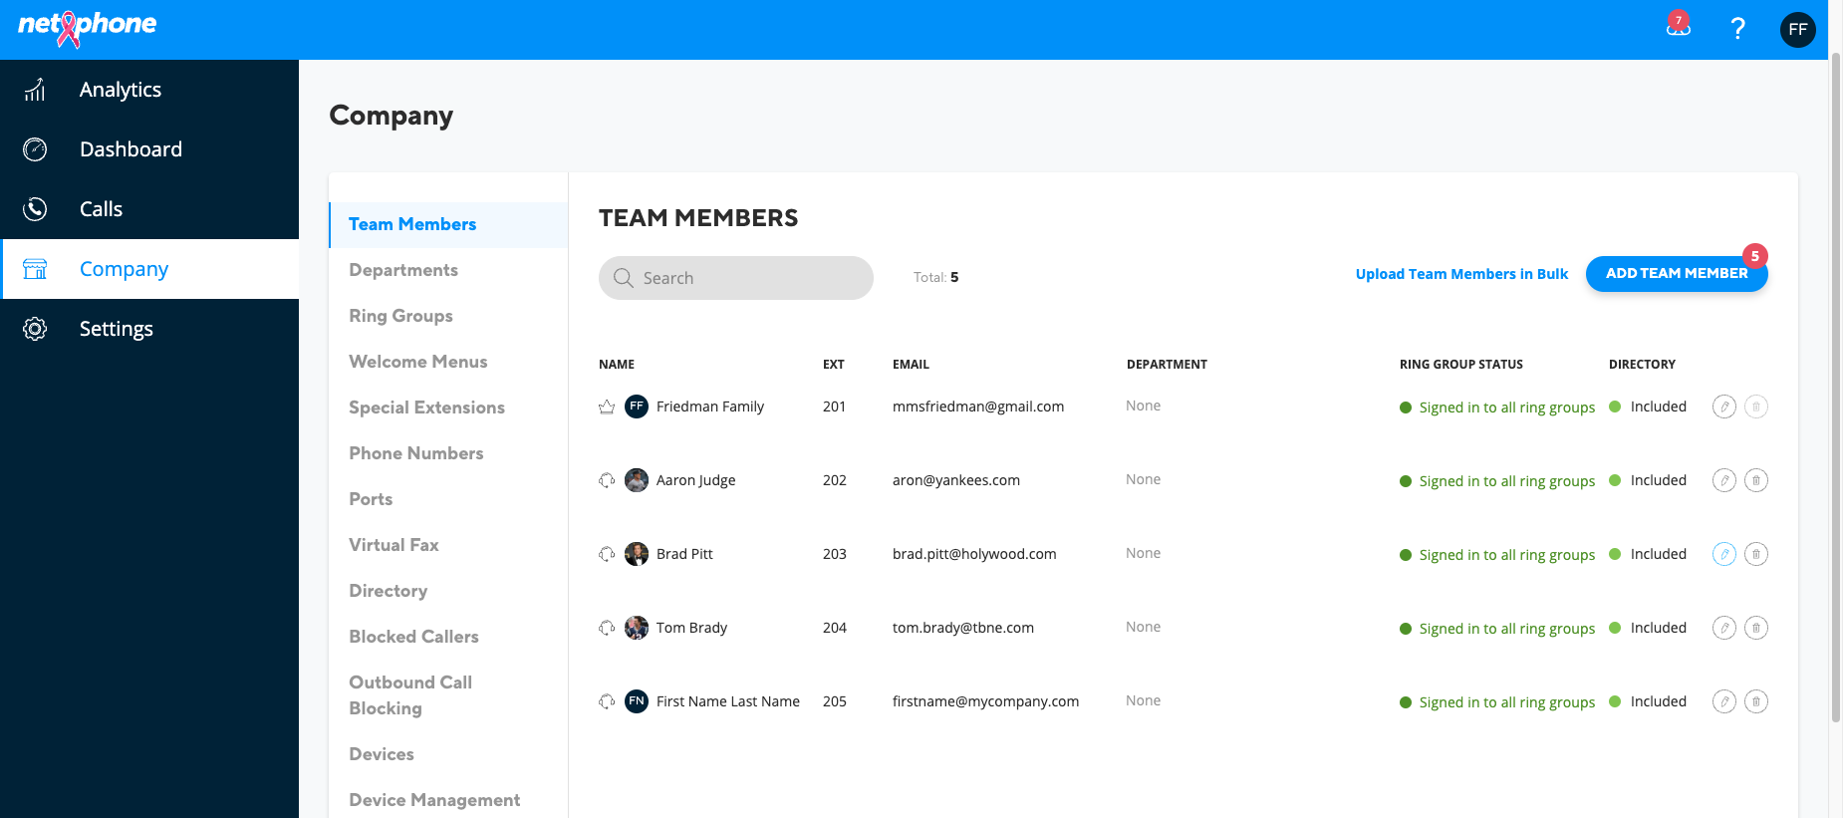Viewport: 1843px width, 818px height.
Task: Click the headset icon beside Aaron Judge
Action: (607, 480)
